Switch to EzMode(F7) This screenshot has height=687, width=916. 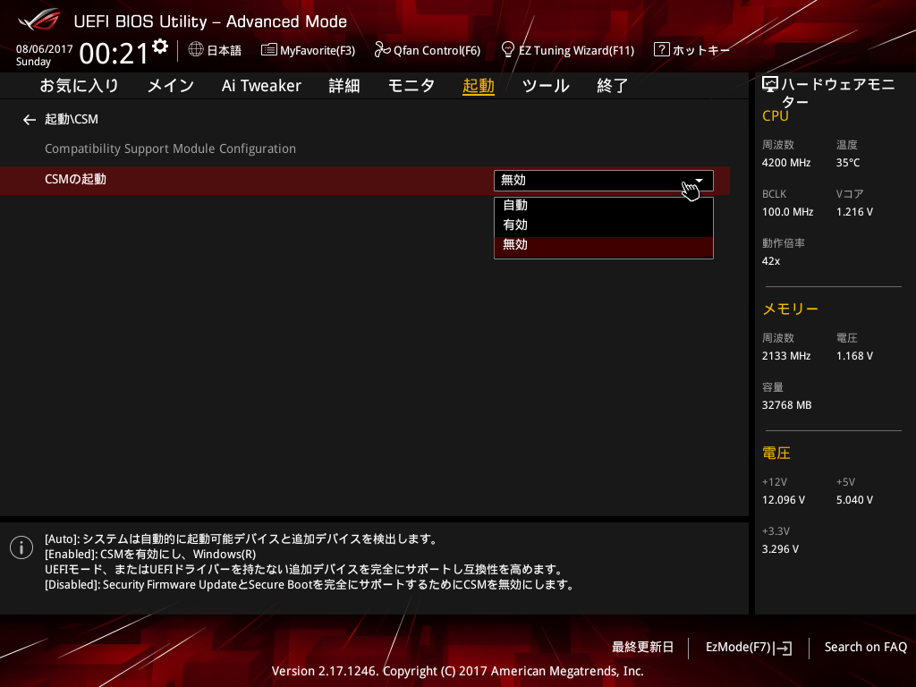point(749,648)
